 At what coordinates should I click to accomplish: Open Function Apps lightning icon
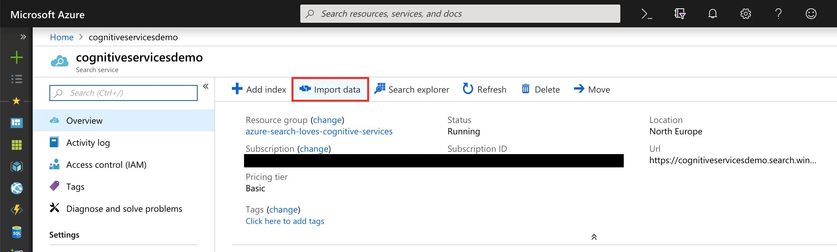point(16,210)
